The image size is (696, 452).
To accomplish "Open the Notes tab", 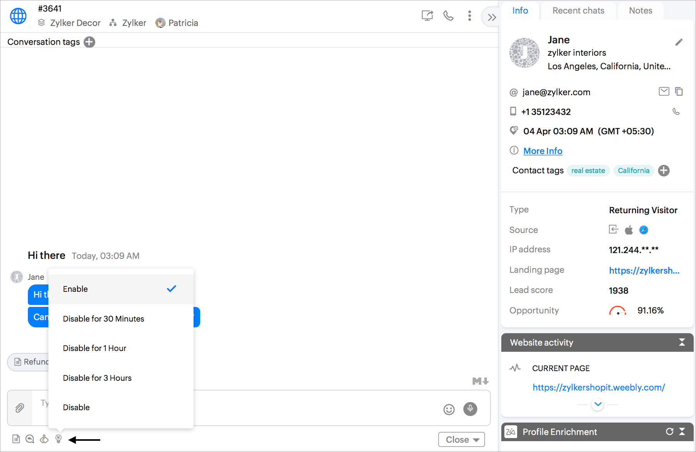I will (x=641, y=10).
